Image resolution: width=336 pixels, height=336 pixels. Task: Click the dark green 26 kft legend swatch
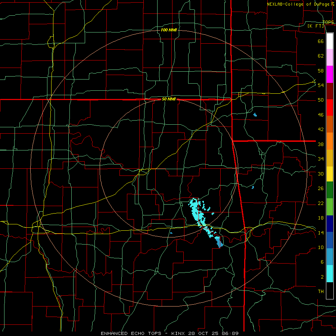click(330, 190)
